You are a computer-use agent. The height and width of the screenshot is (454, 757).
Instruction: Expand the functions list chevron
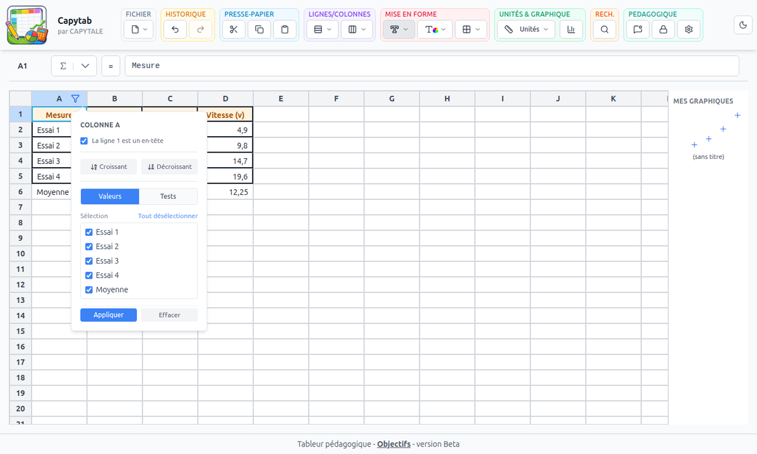[x=85, y=66]
